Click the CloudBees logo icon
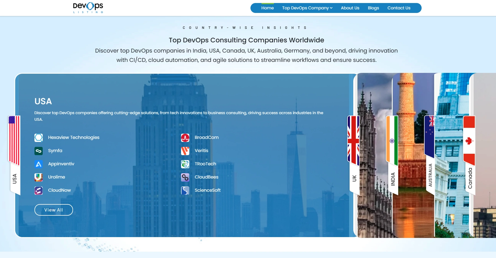 185,177
